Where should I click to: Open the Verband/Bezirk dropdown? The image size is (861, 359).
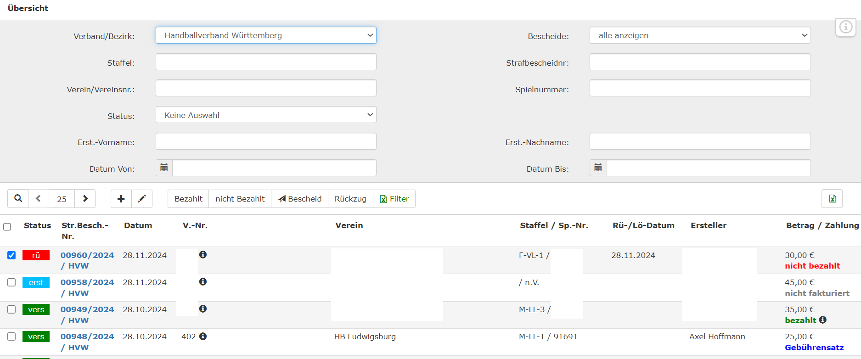pos(266,35)
